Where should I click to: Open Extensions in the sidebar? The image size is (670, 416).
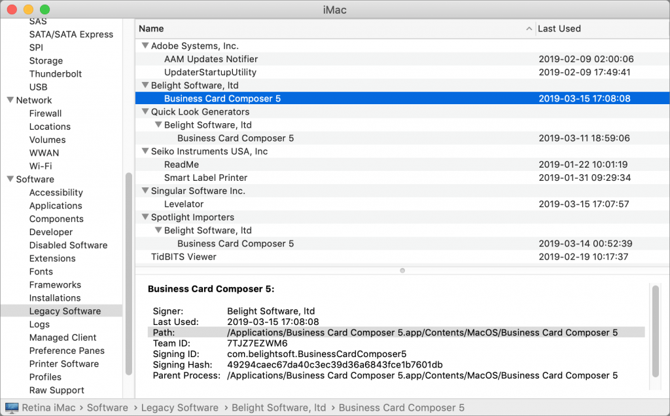click(x=52, y=259)
